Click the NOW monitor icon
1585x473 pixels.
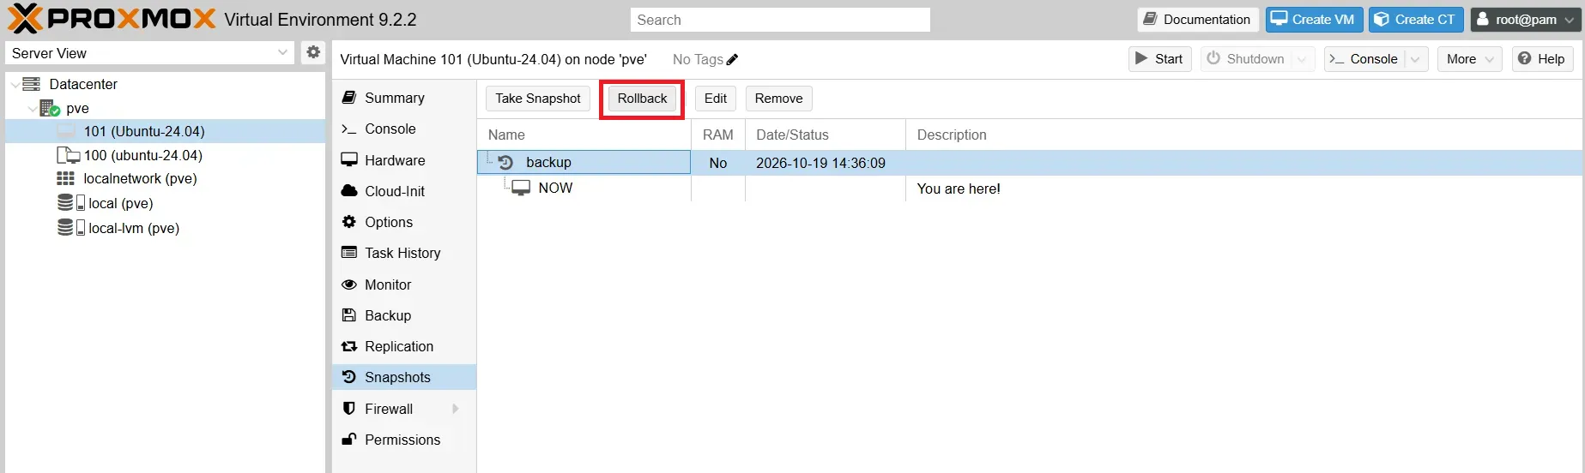point(521,188)
